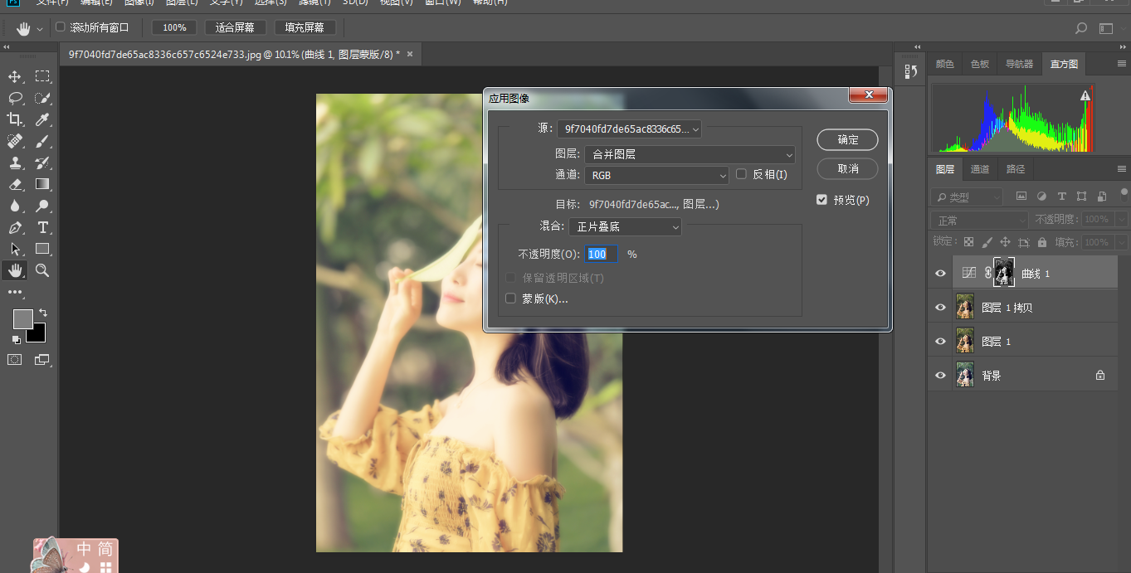Select the Hand tool in toolbox

[15, 270]
